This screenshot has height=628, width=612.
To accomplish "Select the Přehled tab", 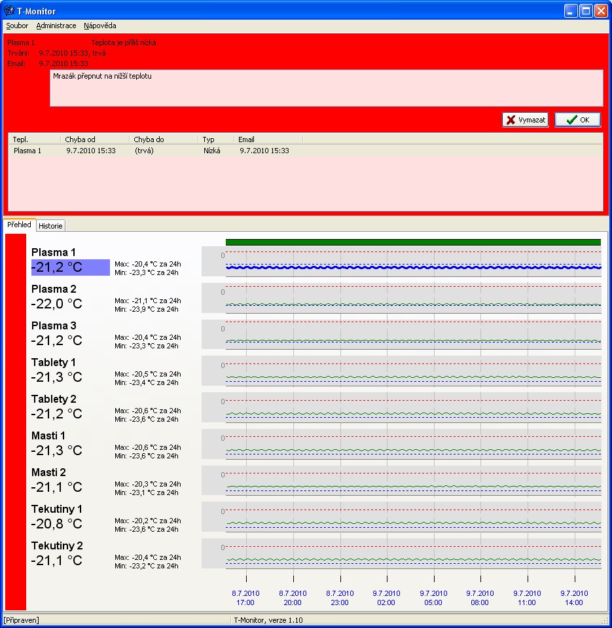I will (x=19, y=225).
